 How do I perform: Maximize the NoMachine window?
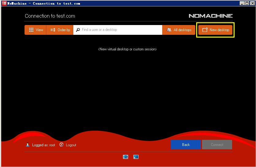(247, 3)
